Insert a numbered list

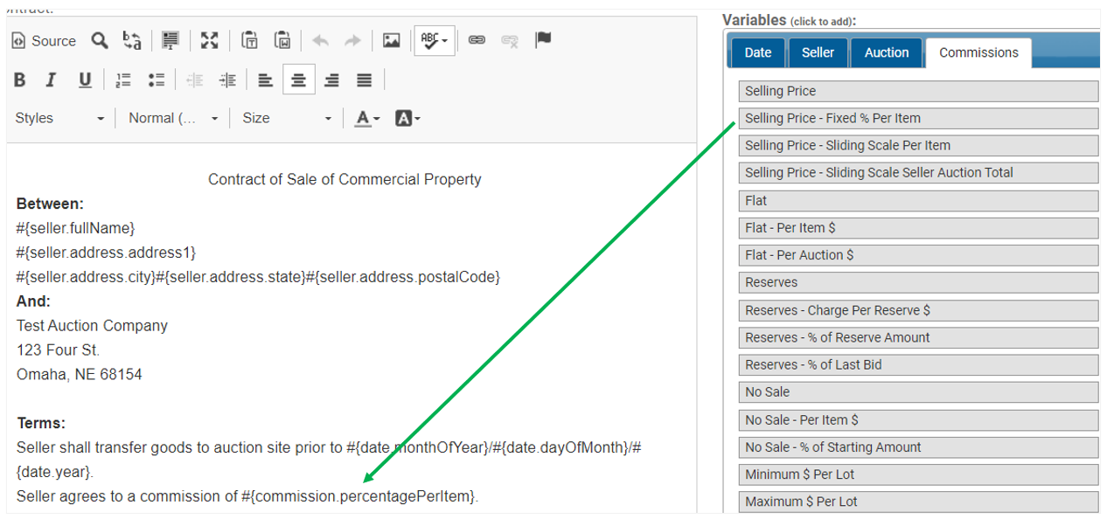pyautogui.click(x=123, y=80)
